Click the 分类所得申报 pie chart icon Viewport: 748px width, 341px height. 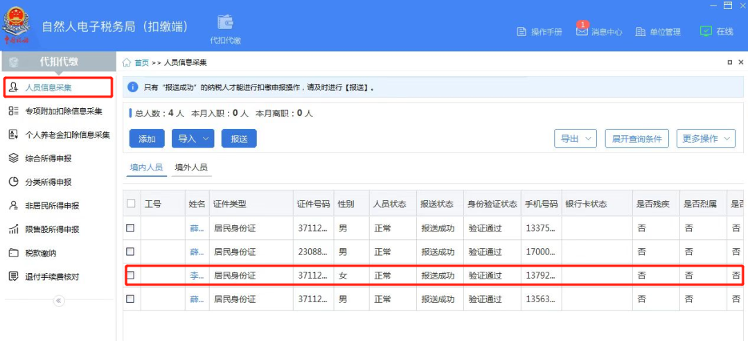tap(14, 182)
